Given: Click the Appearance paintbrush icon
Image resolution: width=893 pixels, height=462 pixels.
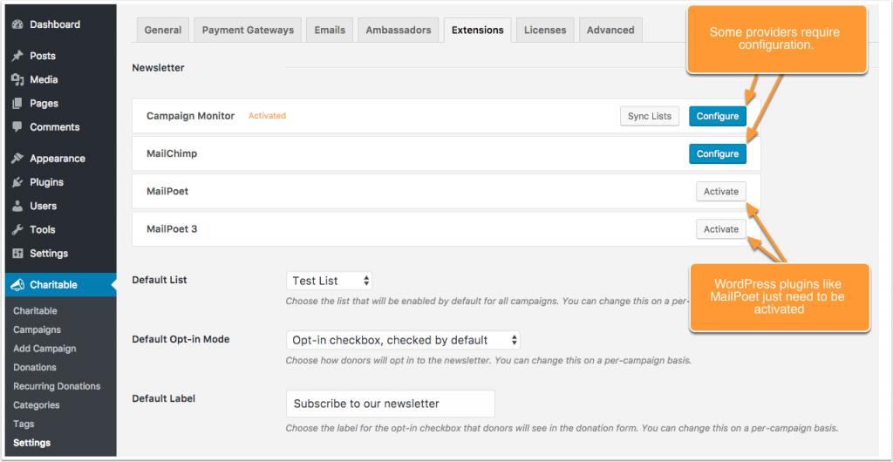Looking at the screenshot, I should click(17, 158).
